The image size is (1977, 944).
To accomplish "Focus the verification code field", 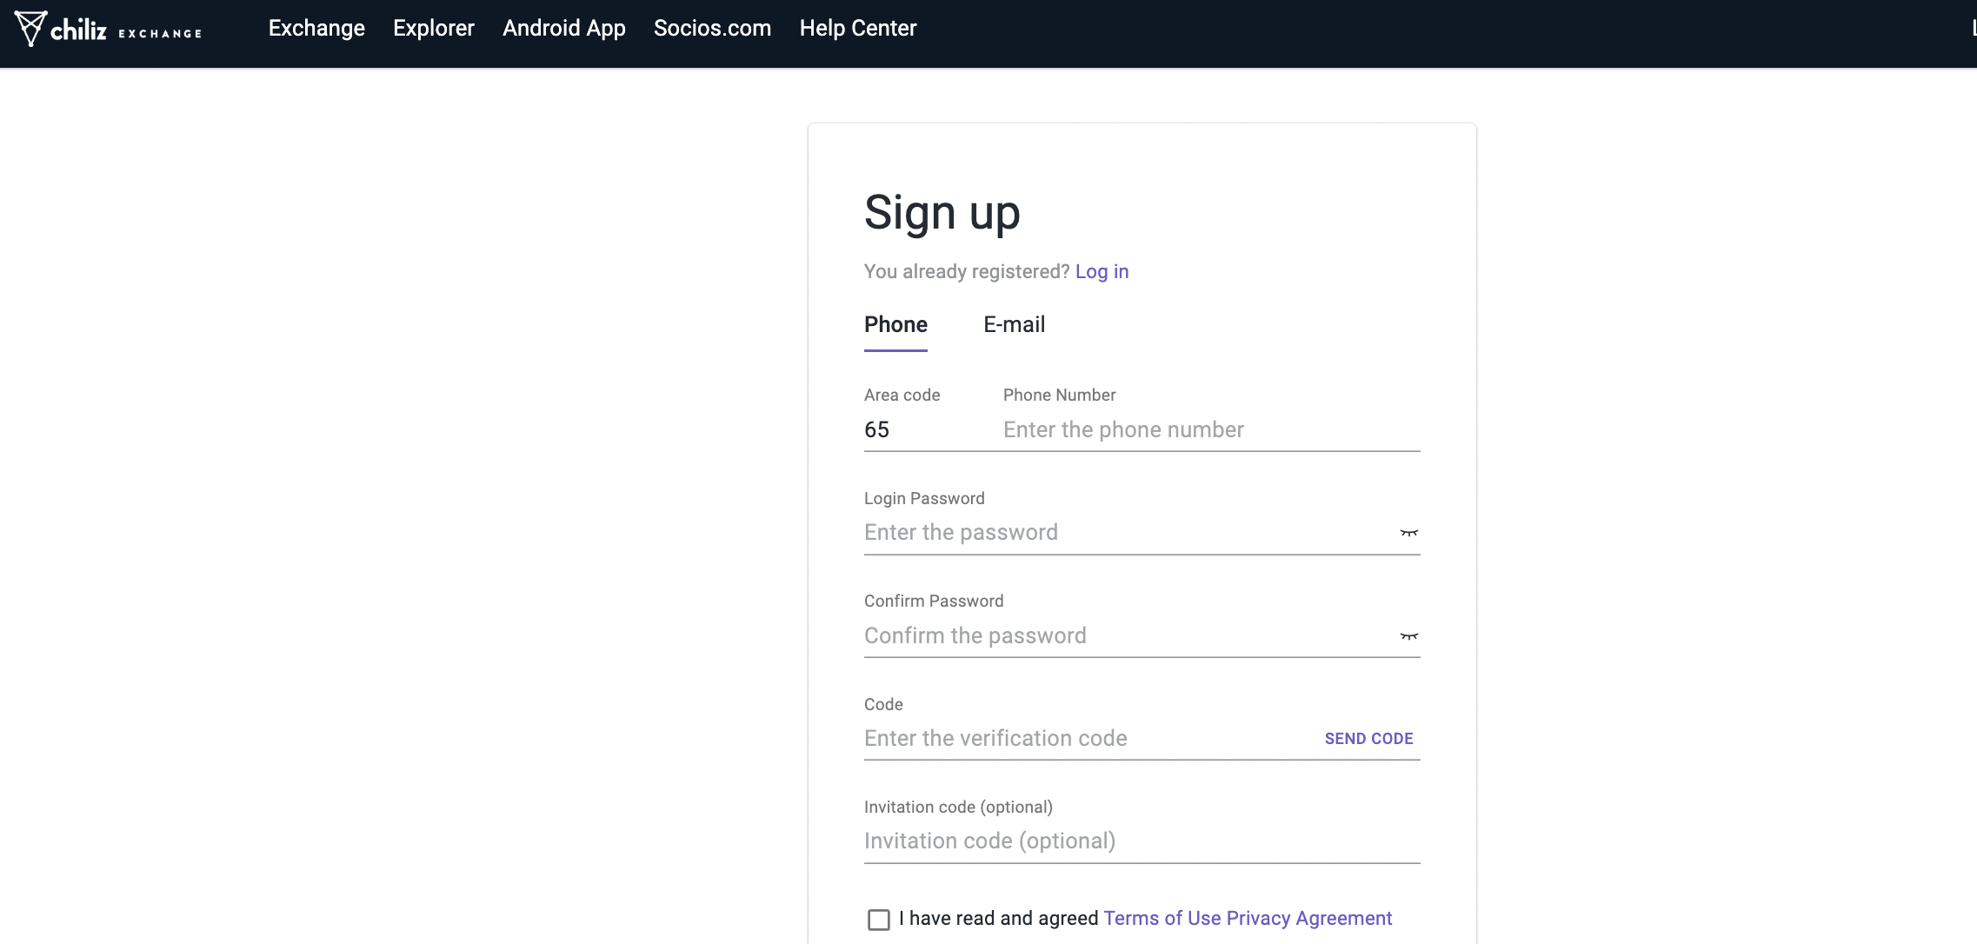I will point(1087,739).
